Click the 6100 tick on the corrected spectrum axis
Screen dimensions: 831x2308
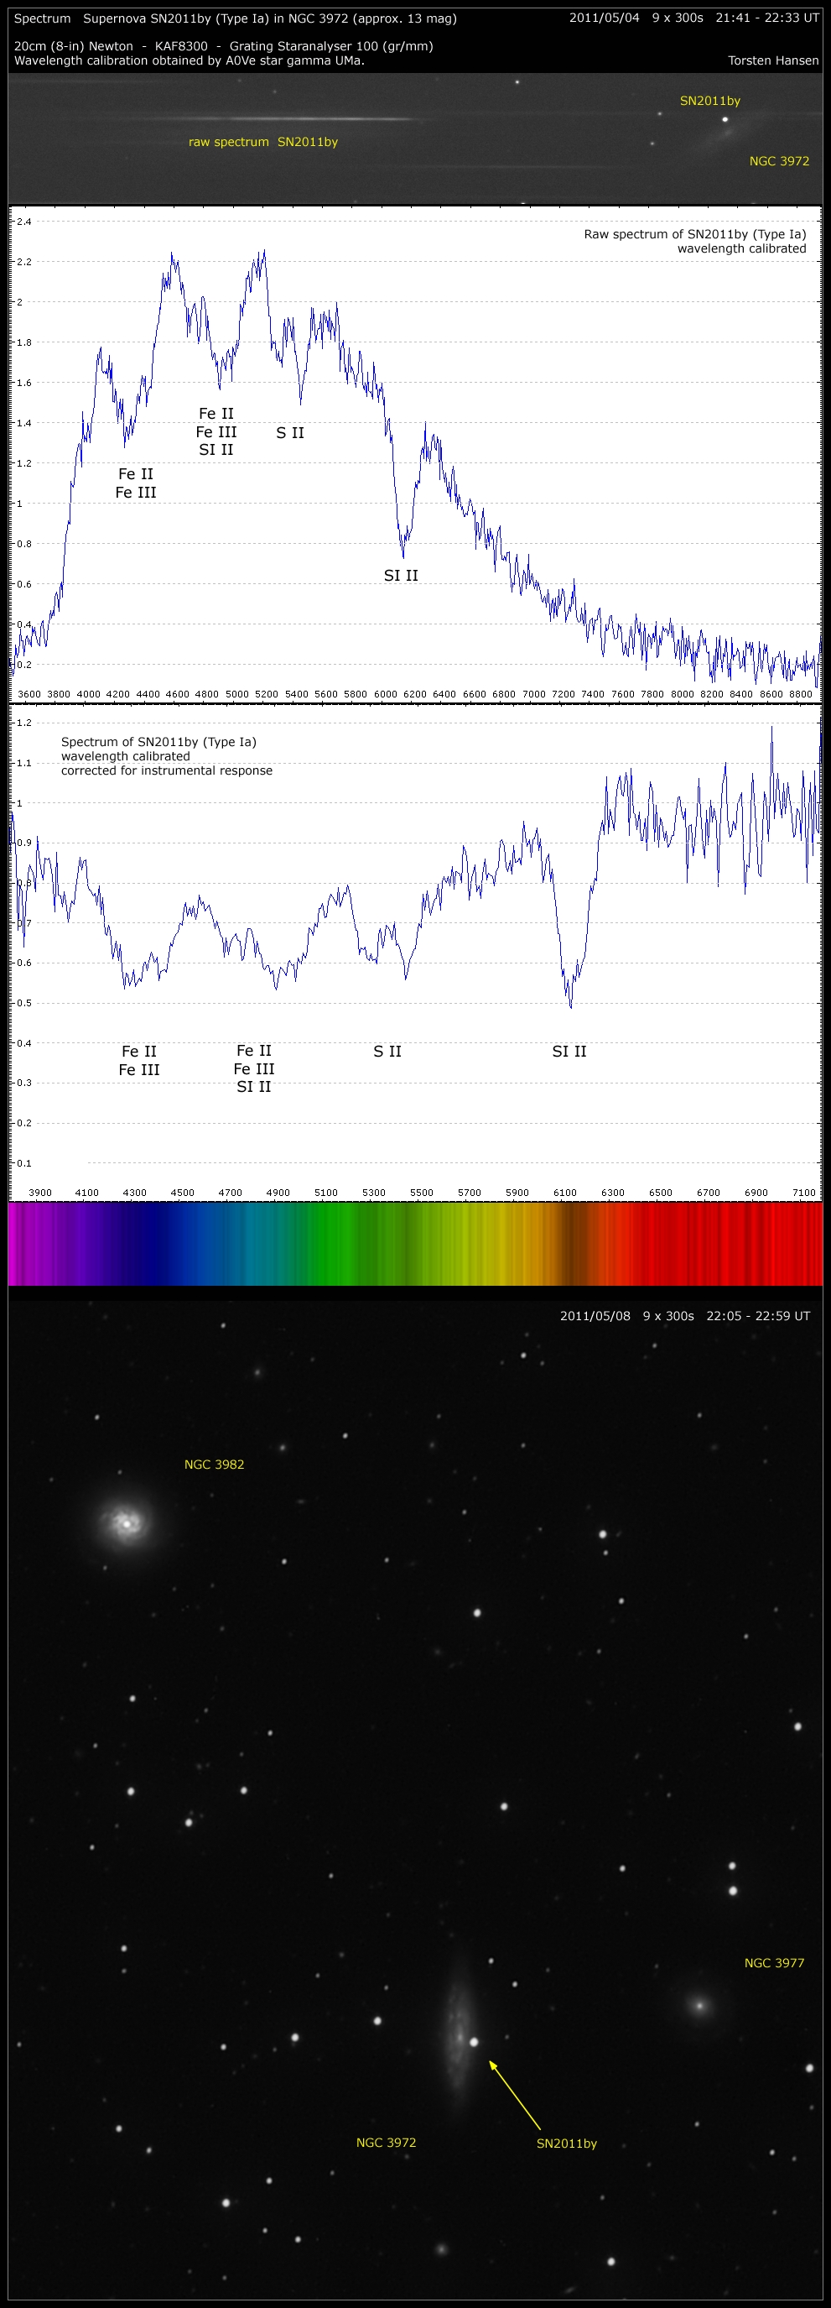[564, 1193]
